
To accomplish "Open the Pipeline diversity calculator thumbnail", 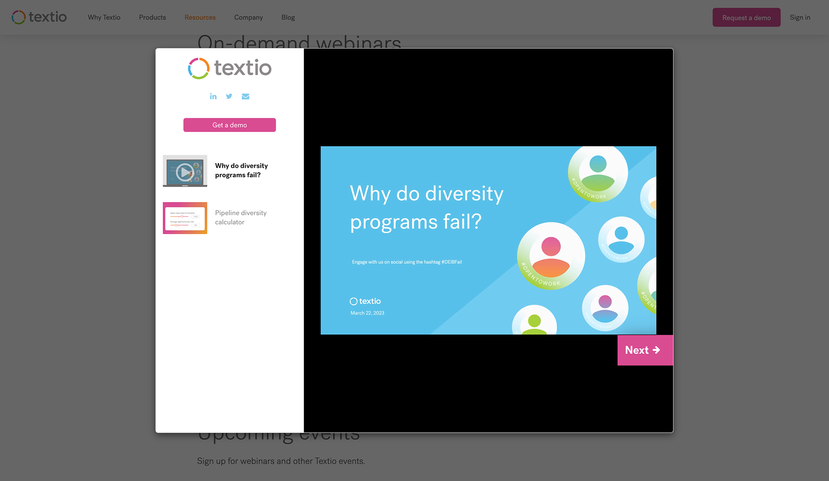I will (185, 218).
